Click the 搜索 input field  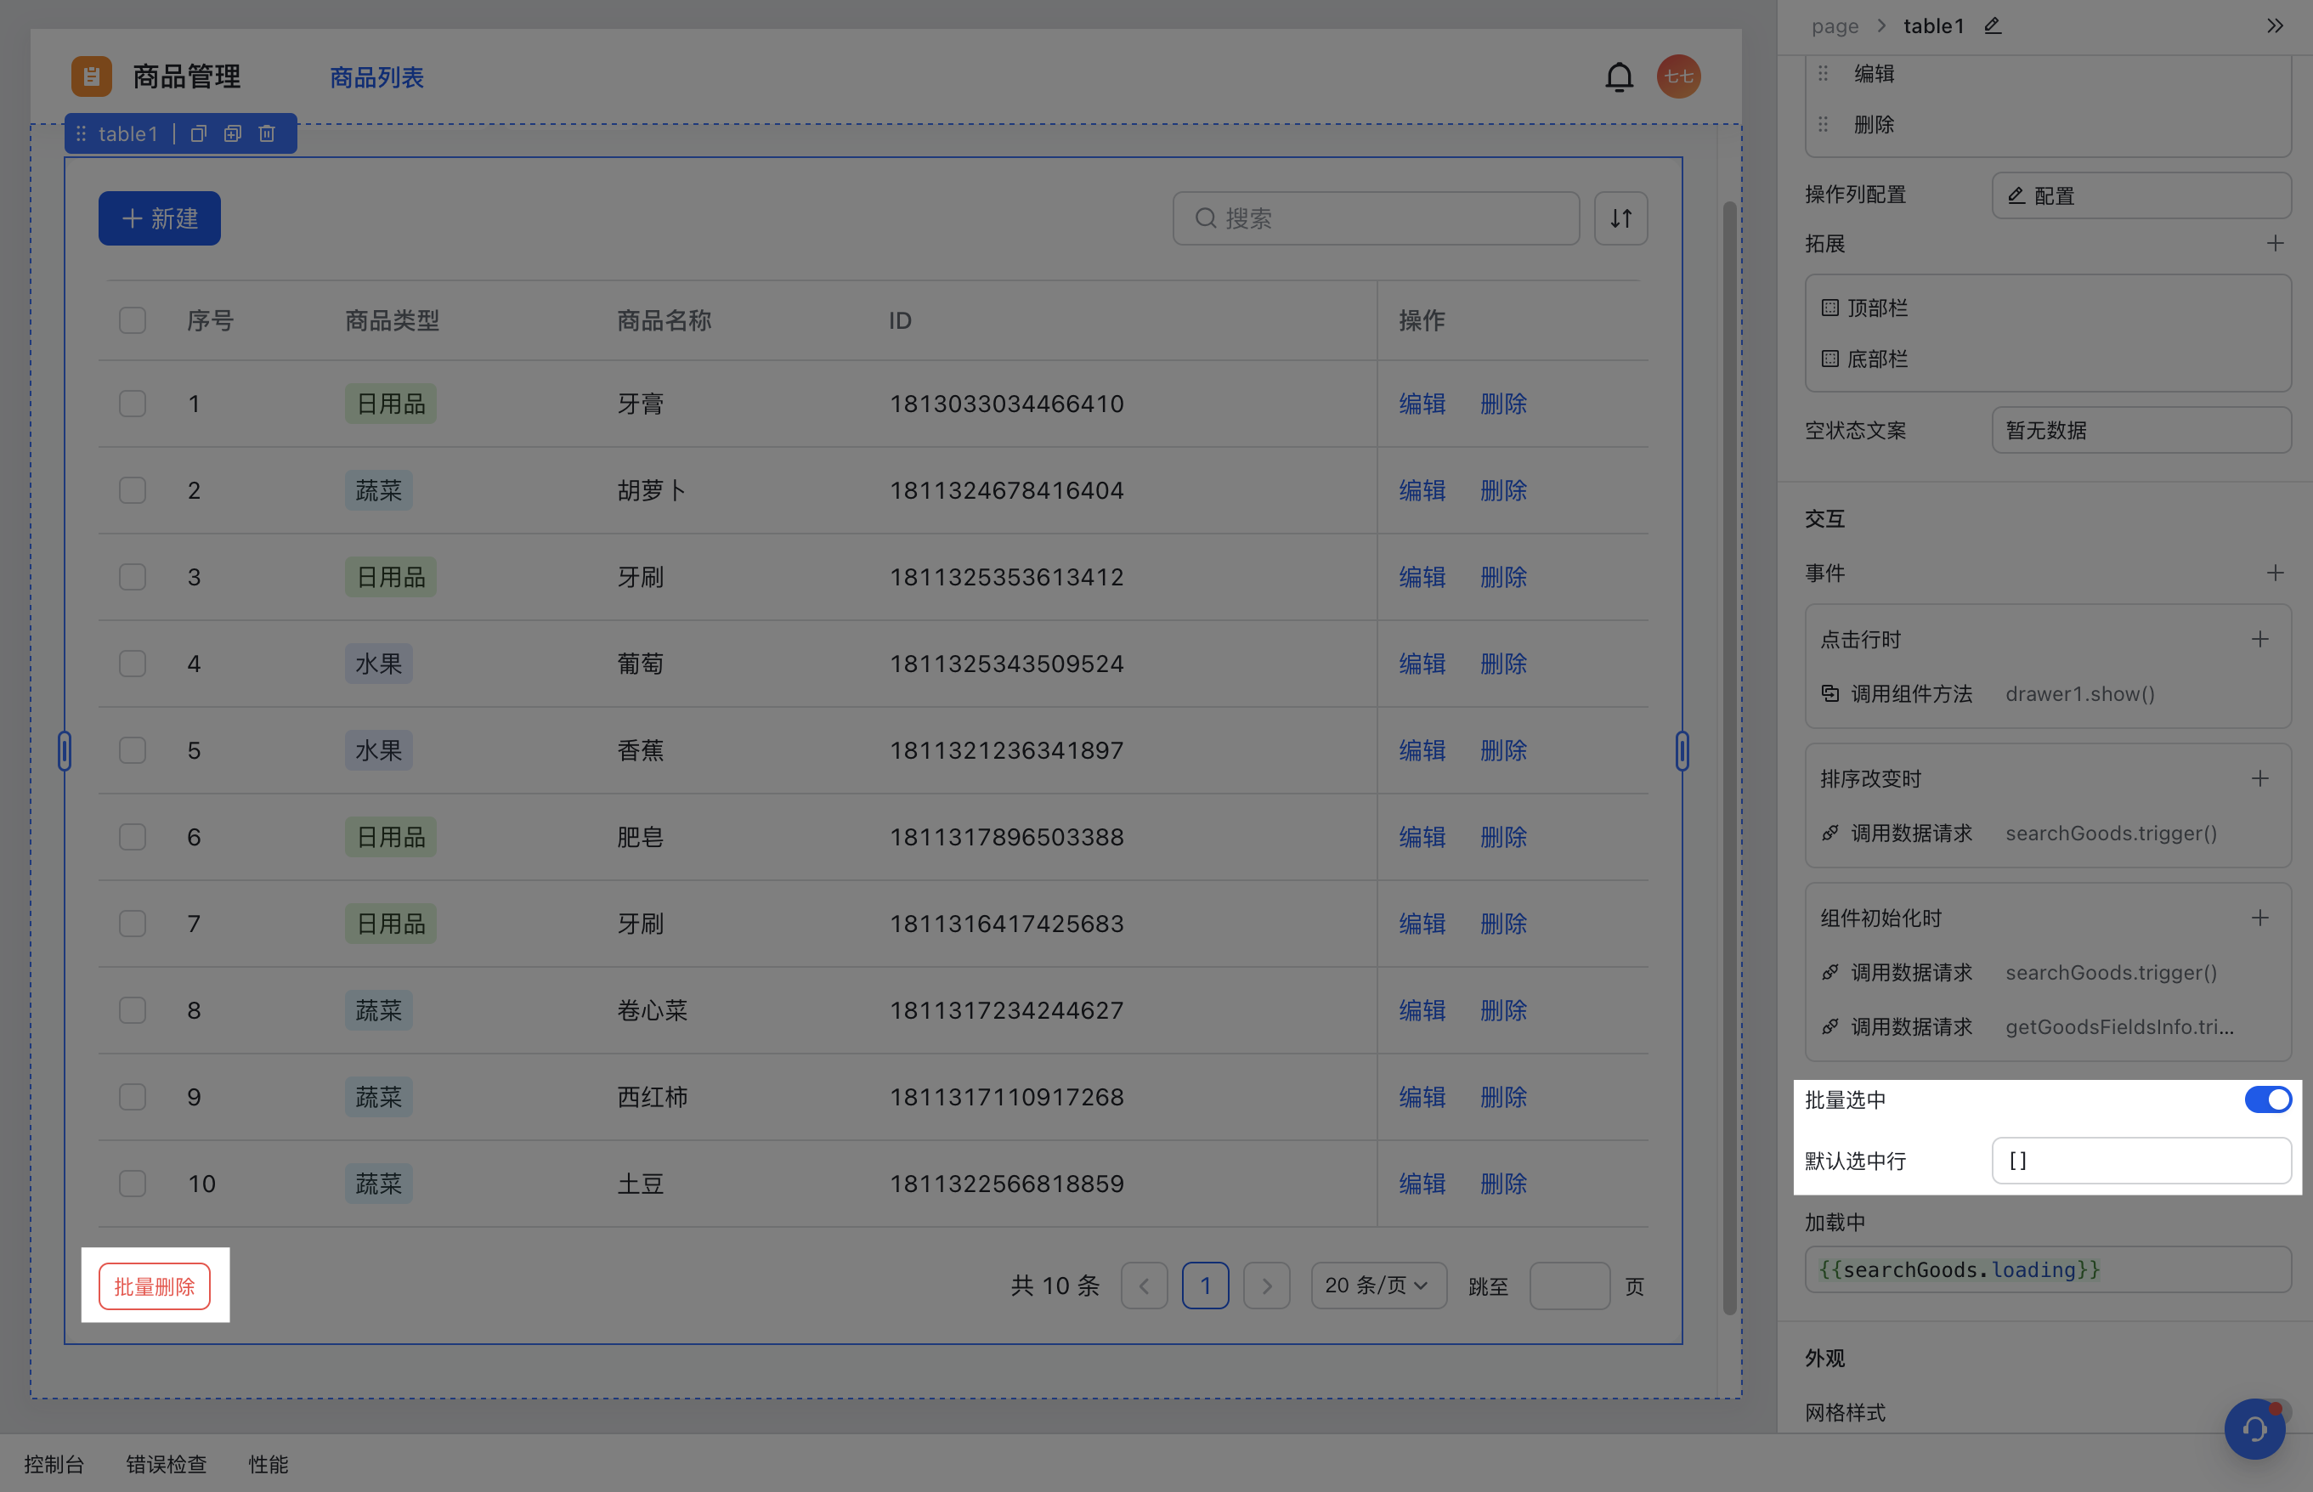point(1376,218)
